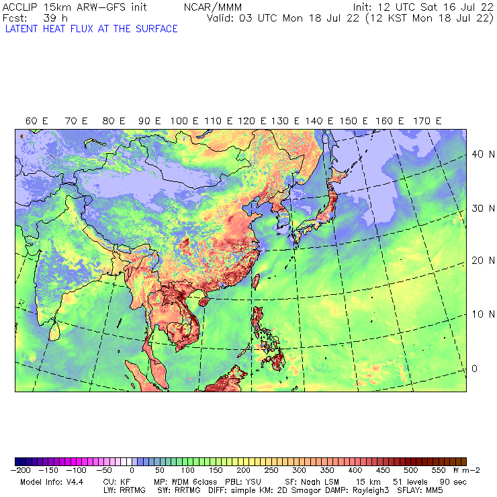Click the brown swatch at the color bar's right end

[x=463, y=461]
